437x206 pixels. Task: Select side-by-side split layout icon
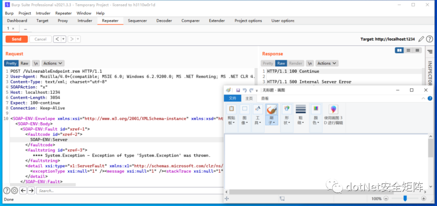399,50
